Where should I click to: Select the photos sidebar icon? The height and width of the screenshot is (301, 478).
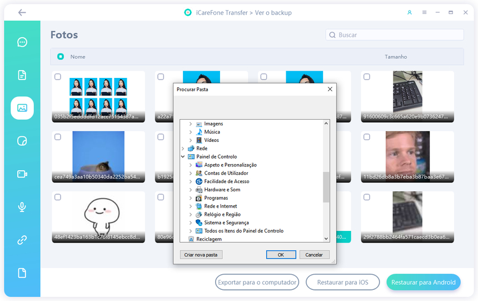(22, 108)
